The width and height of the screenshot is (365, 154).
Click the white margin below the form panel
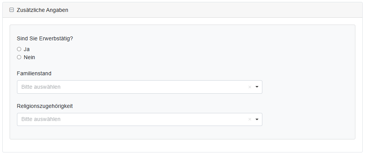click(181, 146)
